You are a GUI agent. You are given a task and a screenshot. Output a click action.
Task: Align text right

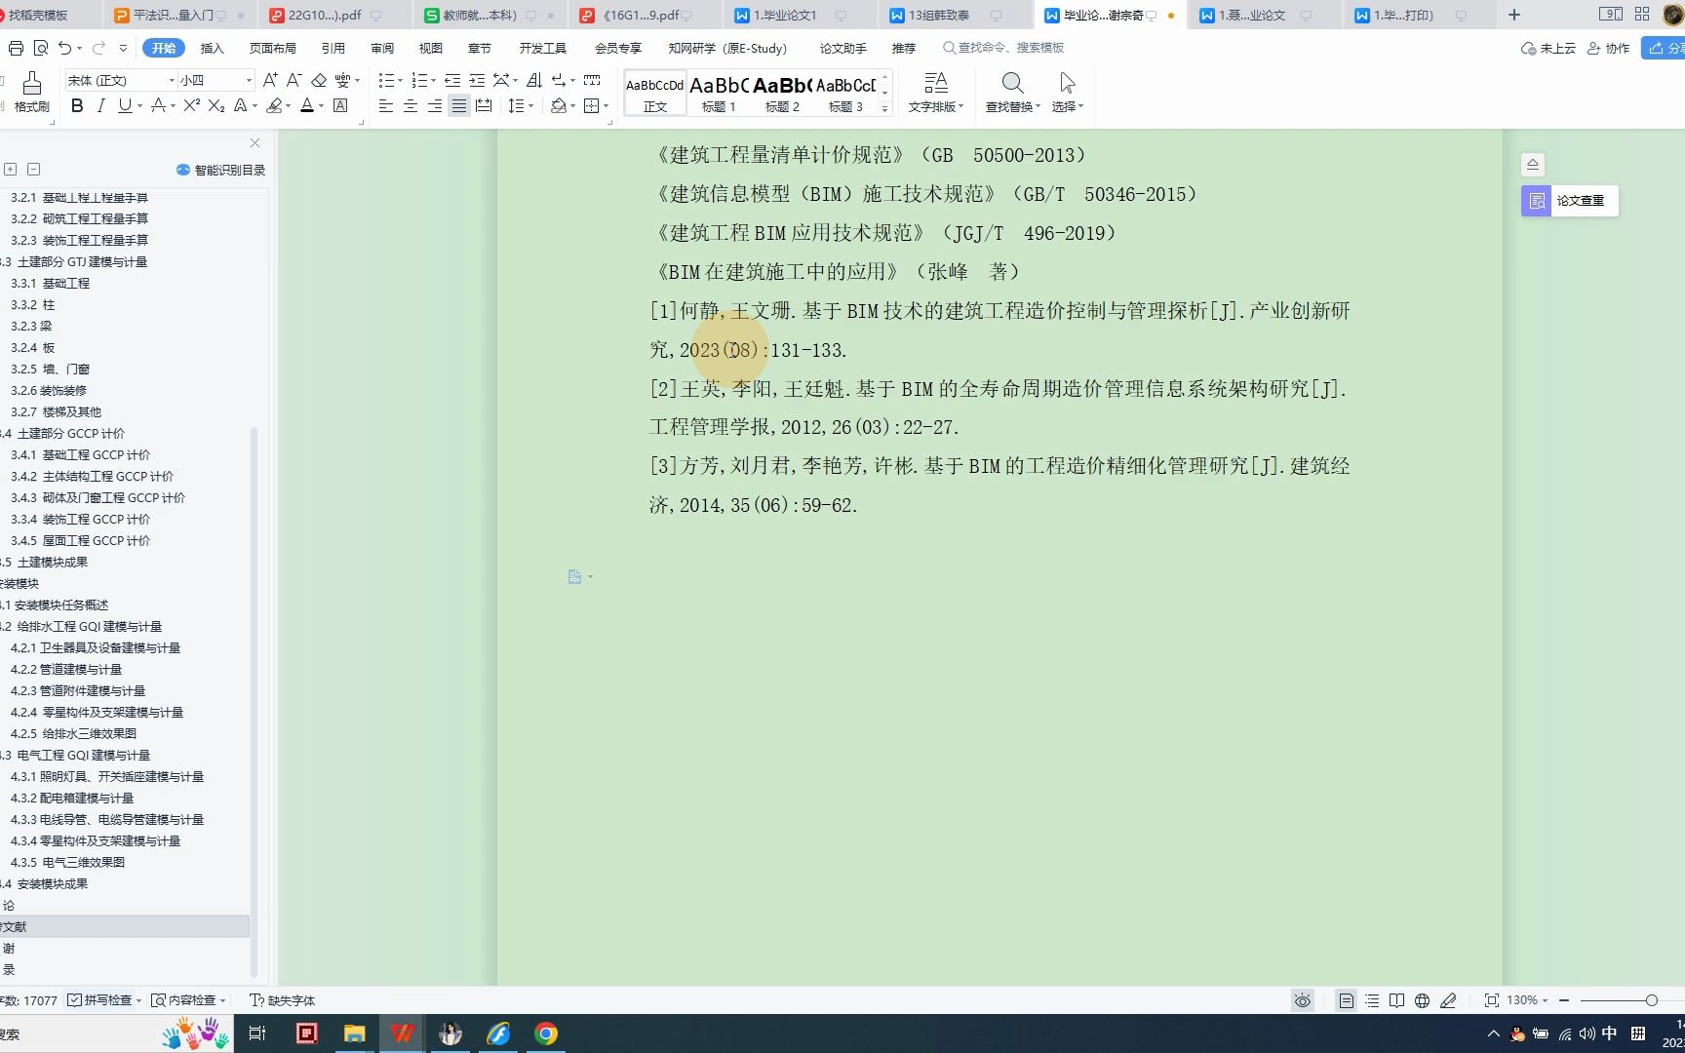tap(435, 105)
